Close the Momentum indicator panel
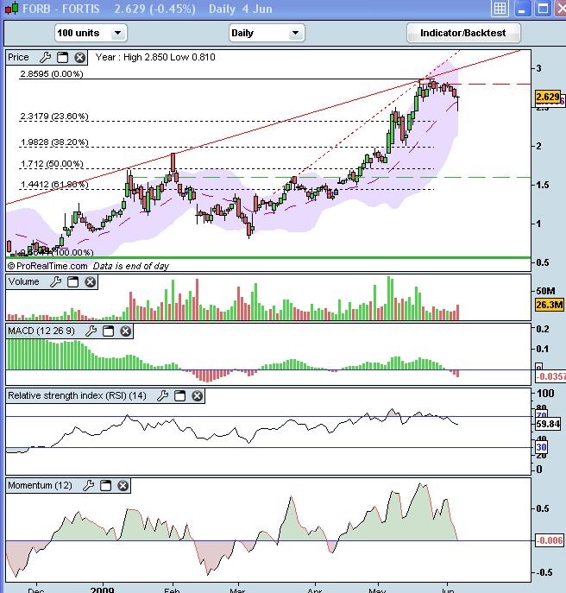Viewport: 566px width, 593px height. (x=123, y=486)
